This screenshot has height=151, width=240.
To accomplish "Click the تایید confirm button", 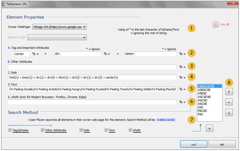I will coord(194,144).
